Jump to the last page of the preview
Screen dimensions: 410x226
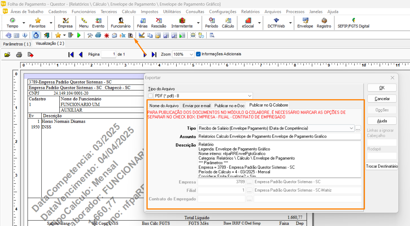[x=154, y=54]
